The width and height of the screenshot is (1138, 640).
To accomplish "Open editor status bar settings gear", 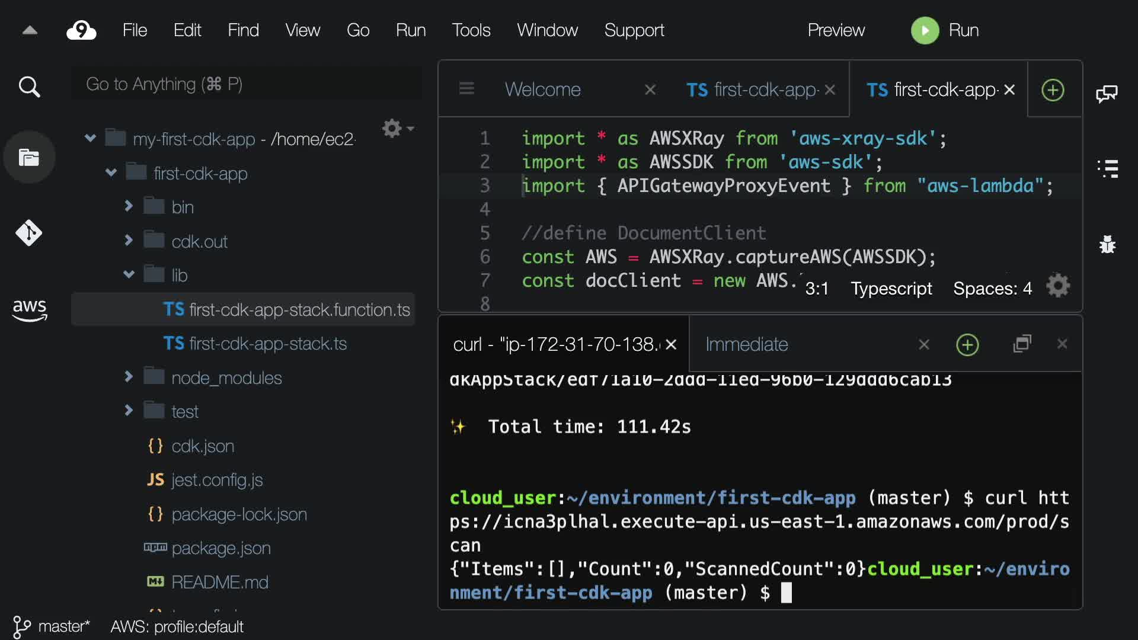I will tap(1058, 286).
